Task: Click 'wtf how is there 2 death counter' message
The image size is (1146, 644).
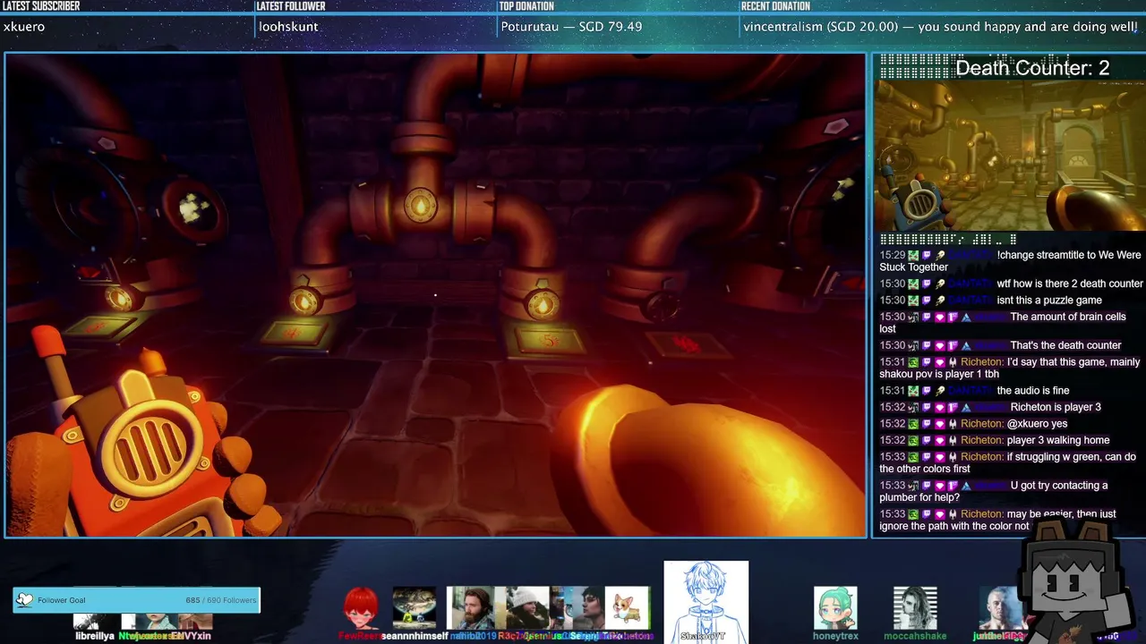Action: click(x=1070, y=284)
